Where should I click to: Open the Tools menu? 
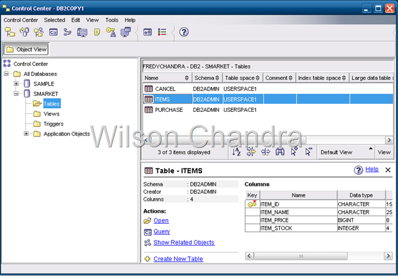(111, 20)
